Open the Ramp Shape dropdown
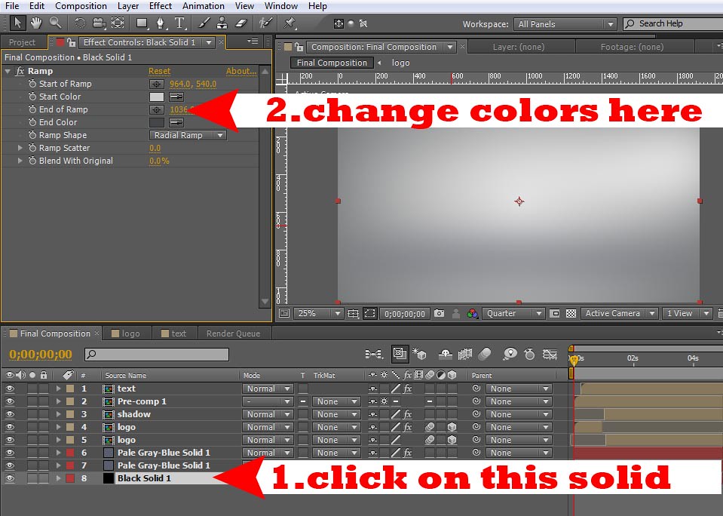The image size is (723, 516). 188,136
